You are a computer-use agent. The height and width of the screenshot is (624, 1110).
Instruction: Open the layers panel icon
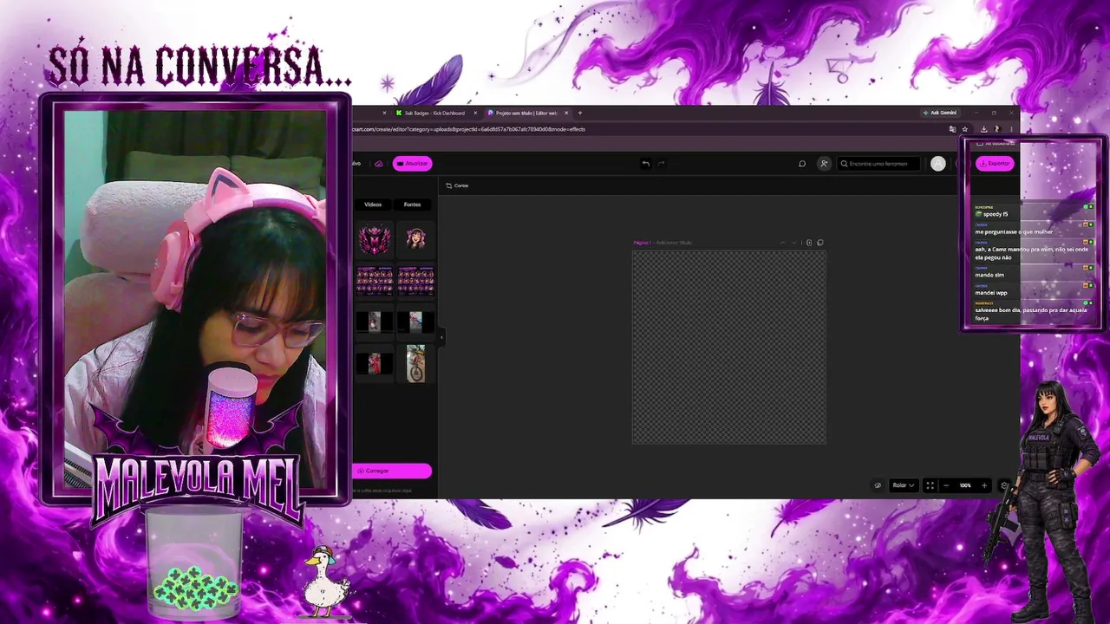[1004, 485]
